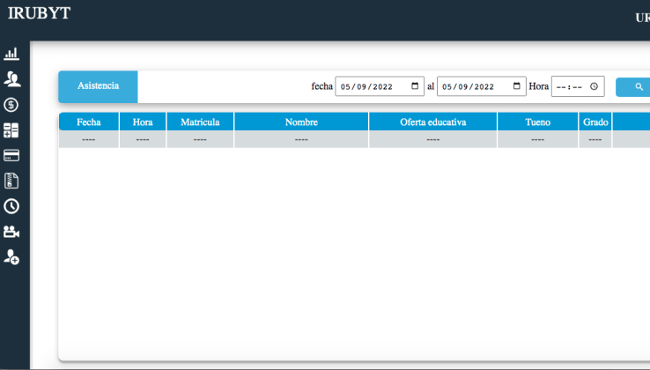This screenshot has height=370, width=650.
Task: Open the Hora time picker clock
Action: coord(595,86)
